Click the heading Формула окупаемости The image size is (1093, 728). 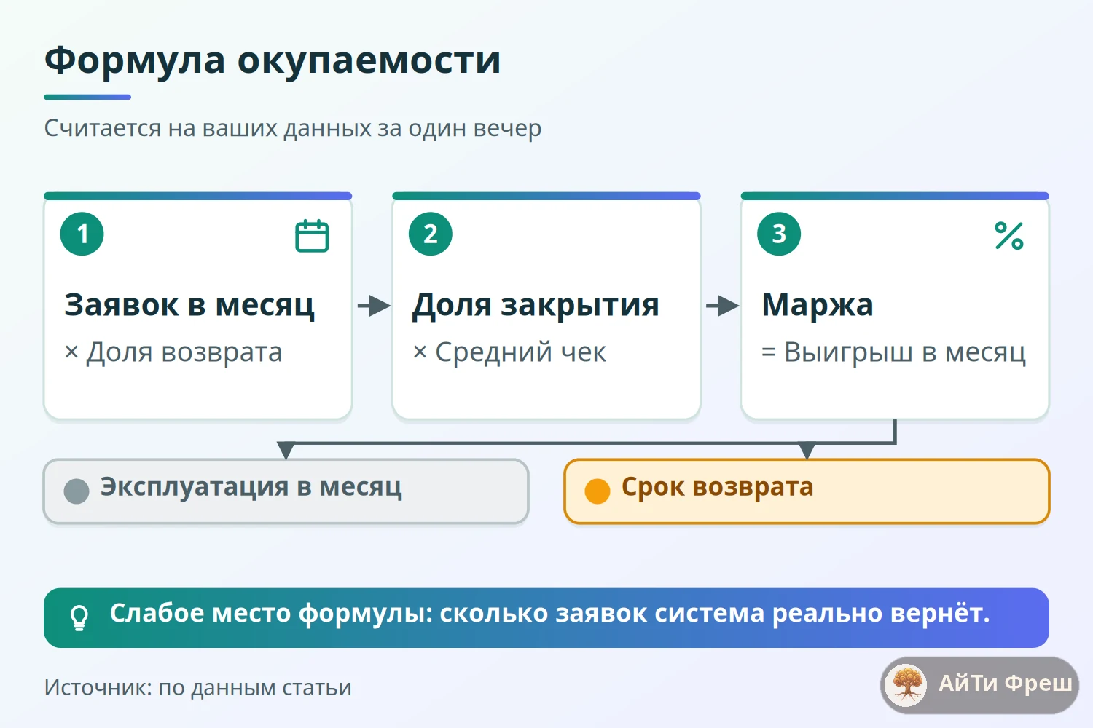[x=273, y=60]
